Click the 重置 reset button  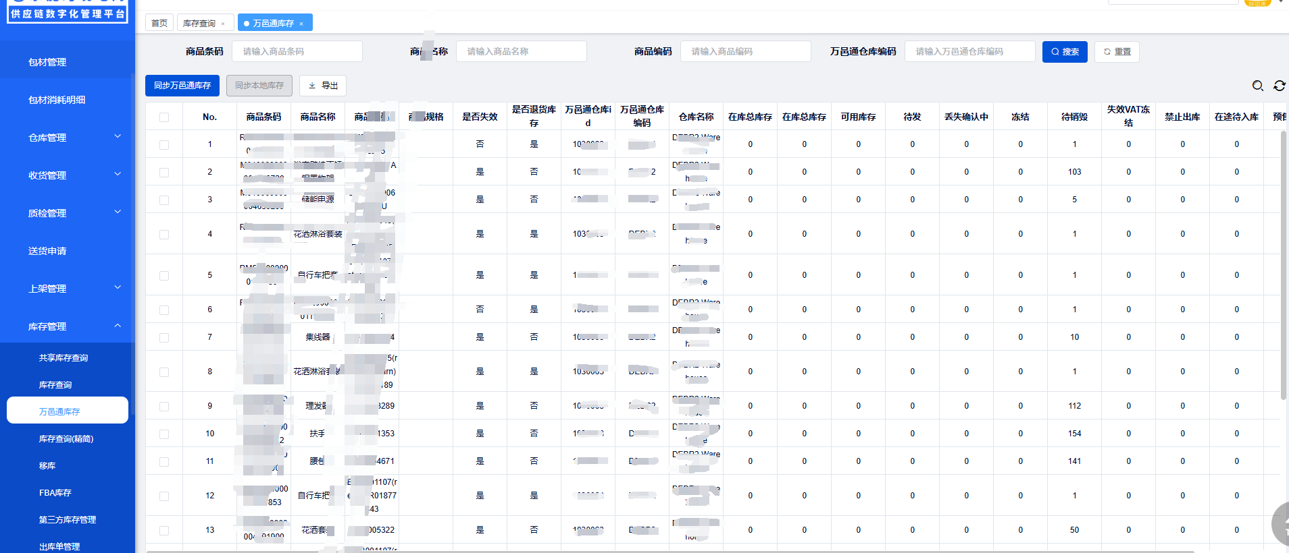[1117, 52]
